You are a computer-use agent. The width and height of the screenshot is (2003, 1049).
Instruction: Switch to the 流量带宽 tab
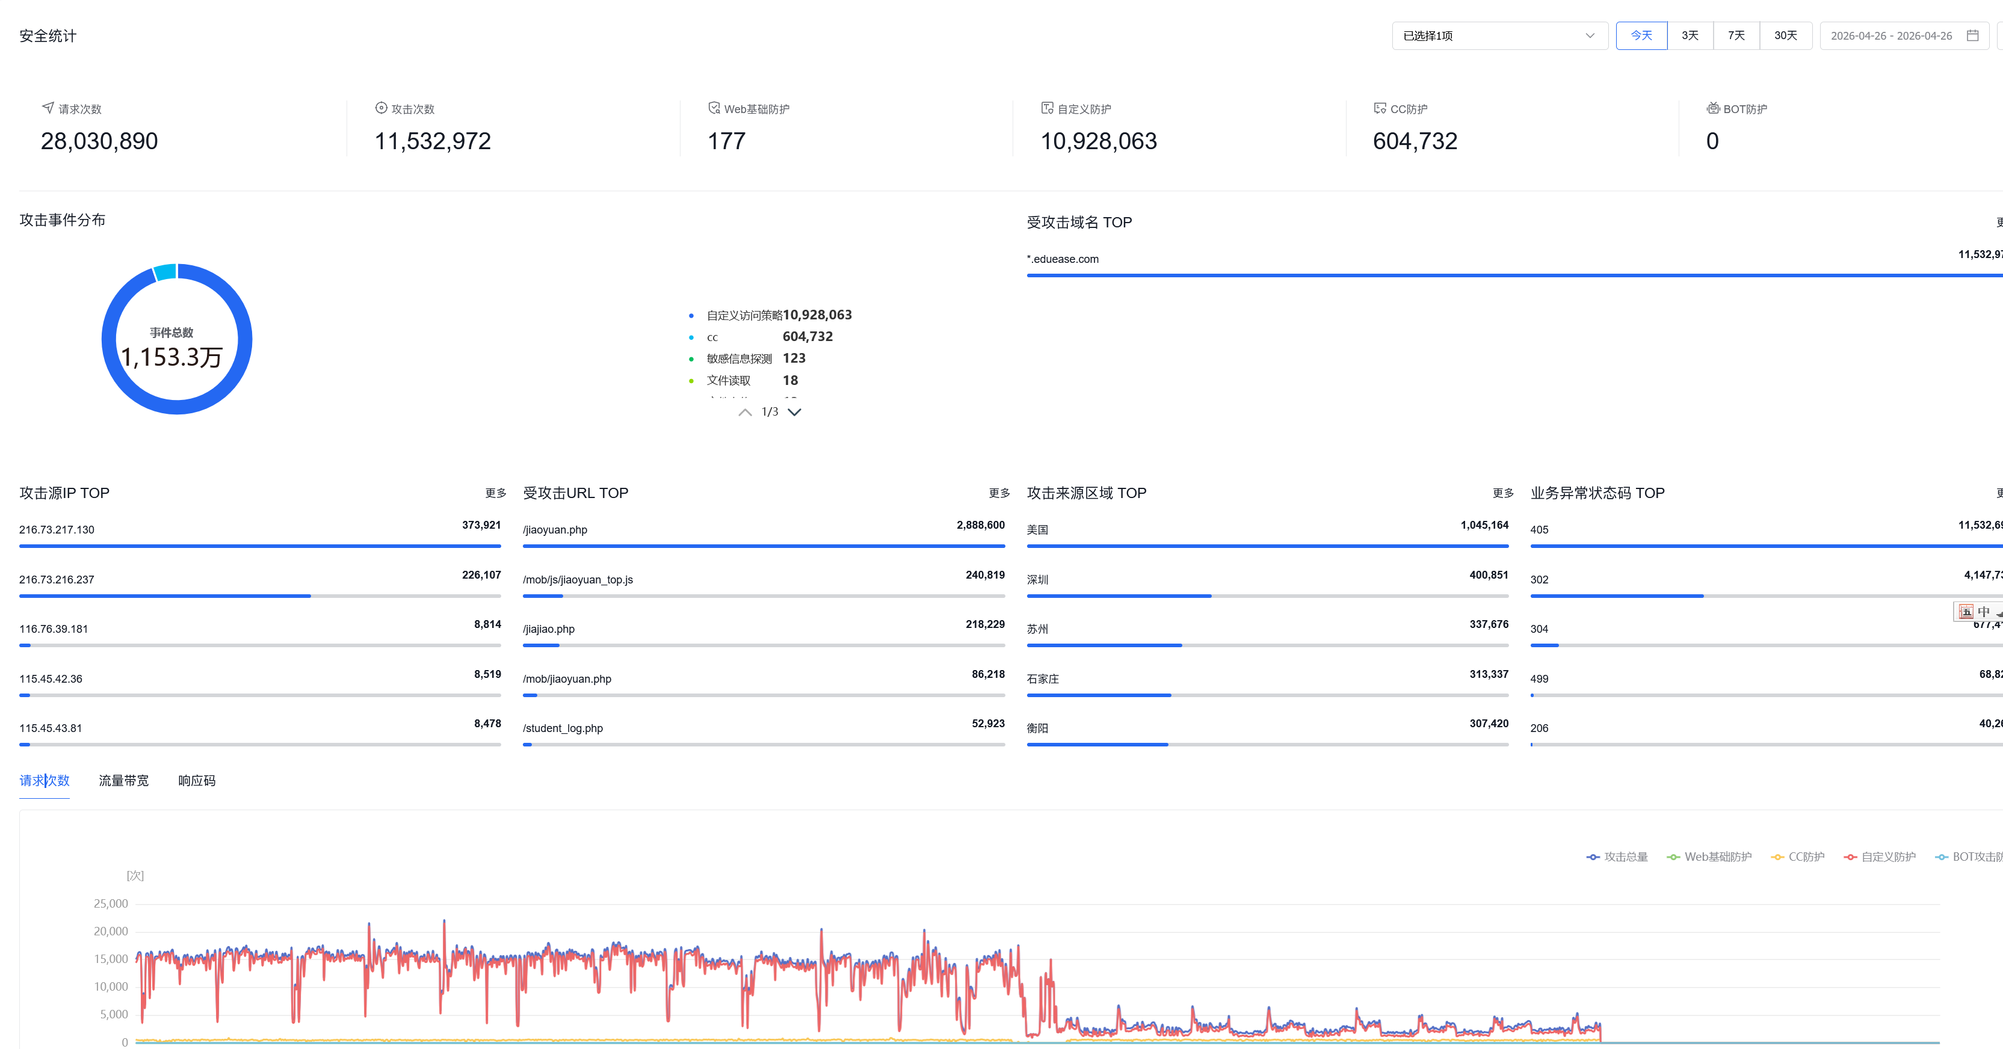(123, 780)
